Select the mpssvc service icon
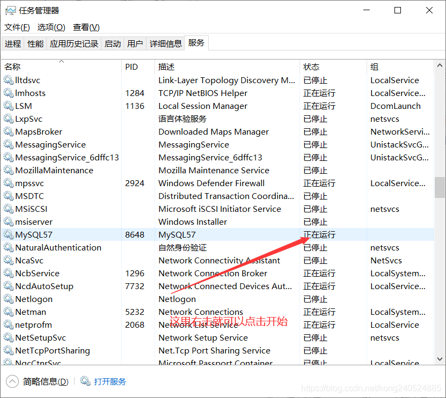Image resolution: width=446 pixels, height=398 pixels. tap(9, 183)
